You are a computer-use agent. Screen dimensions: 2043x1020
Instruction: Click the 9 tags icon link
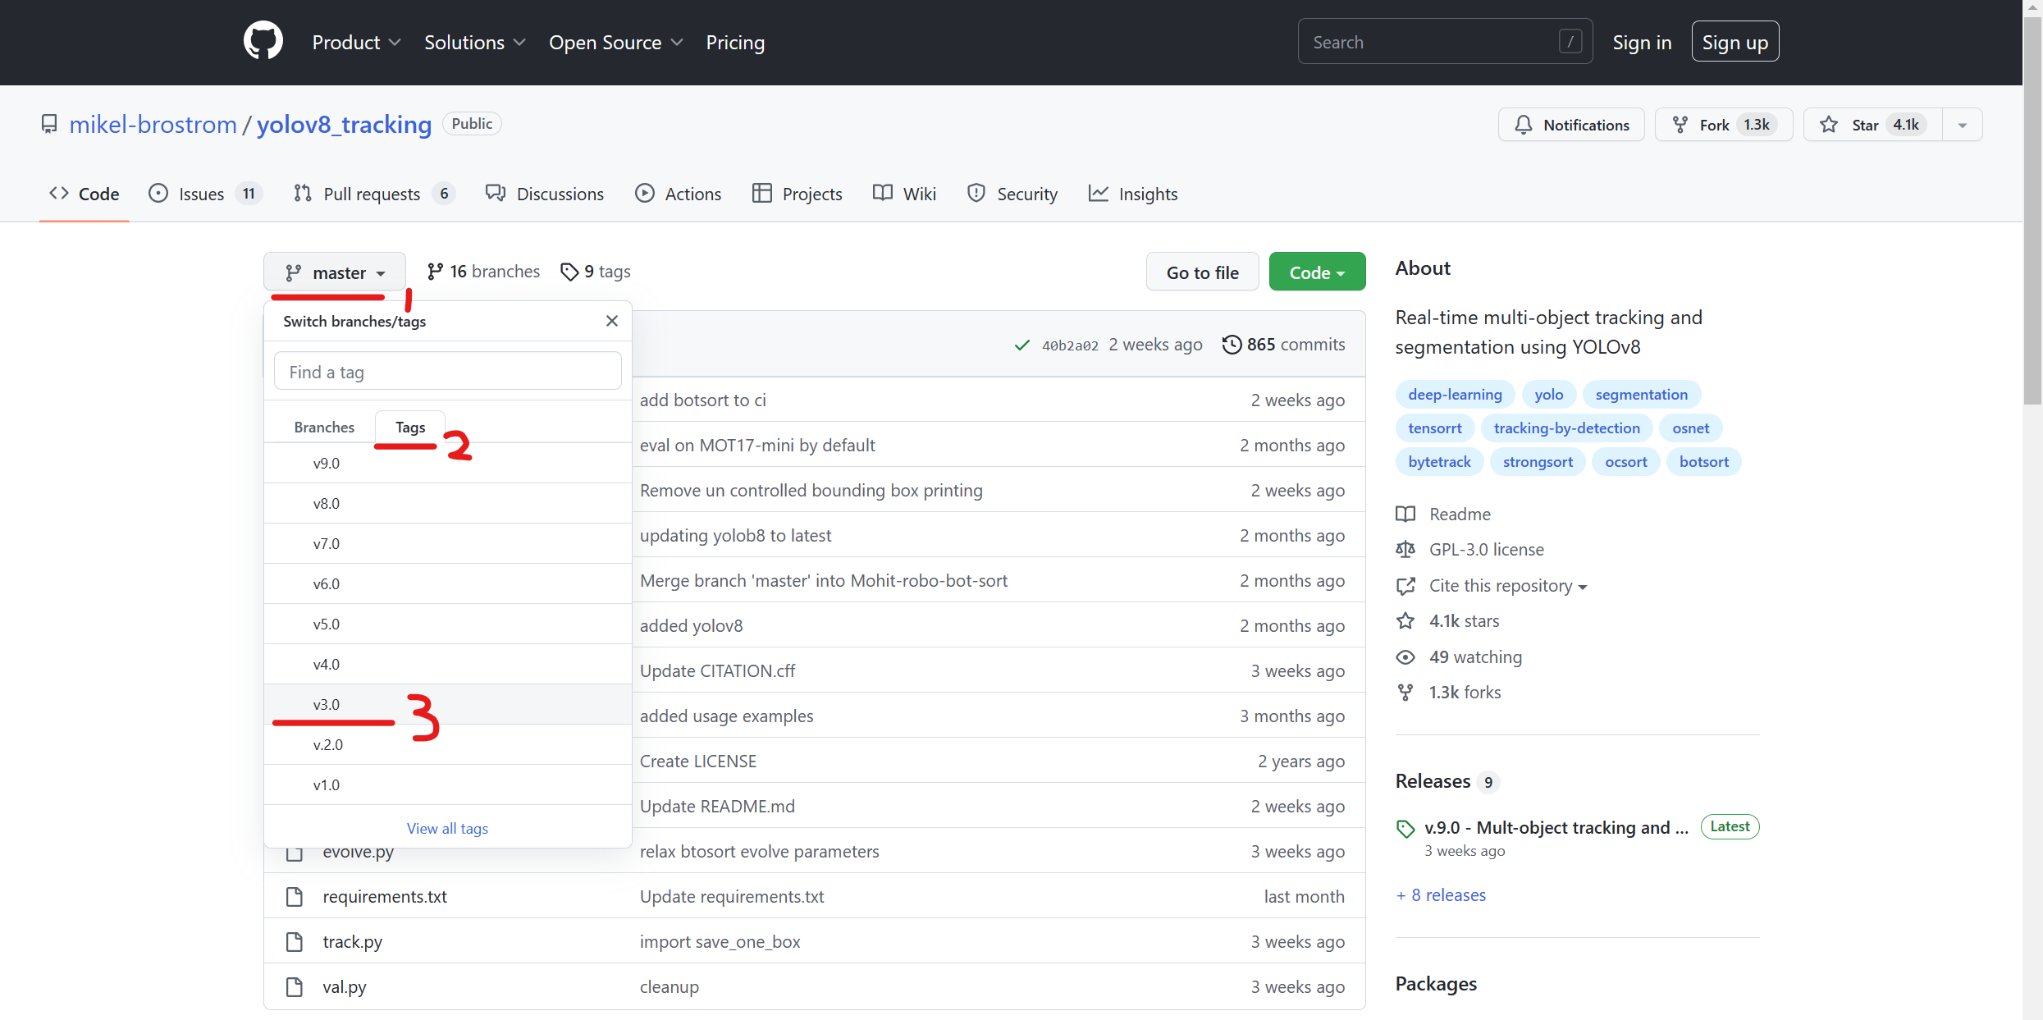[x=569, y=272]
